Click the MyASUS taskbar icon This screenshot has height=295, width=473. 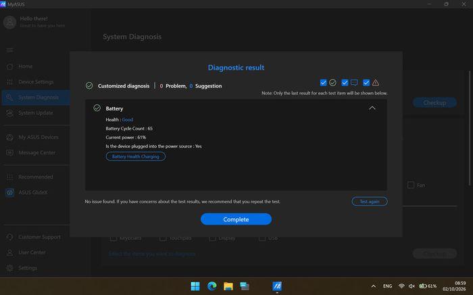click(x=277, y=286)
